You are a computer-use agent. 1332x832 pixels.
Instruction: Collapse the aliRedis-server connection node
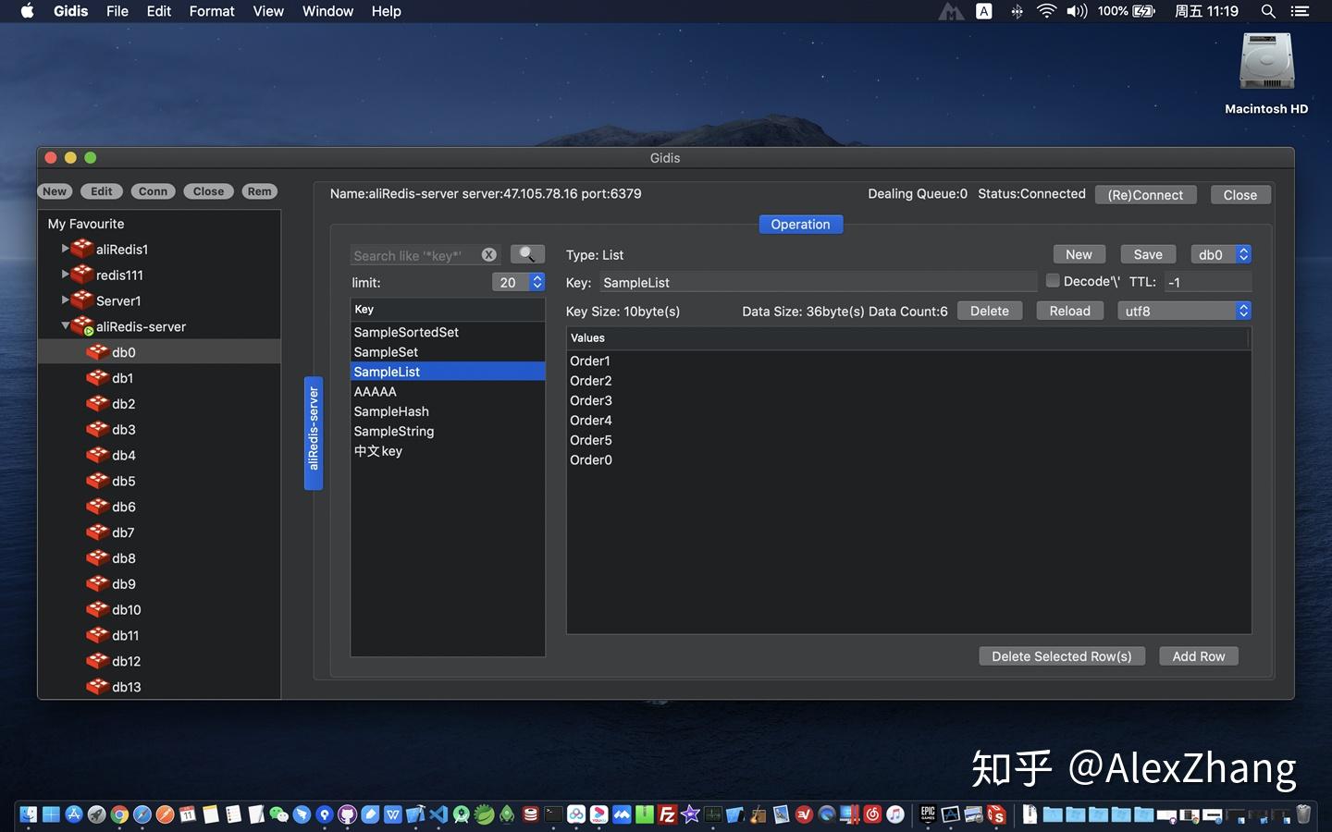coord(65,326)
